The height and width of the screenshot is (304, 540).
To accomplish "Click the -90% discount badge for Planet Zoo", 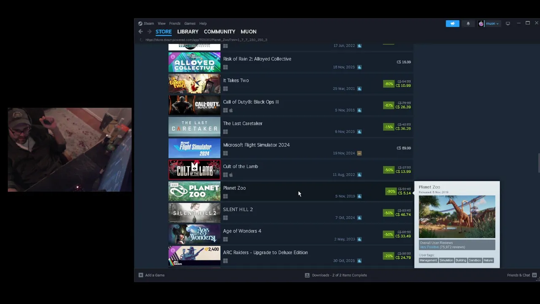I will coord(391,192).
